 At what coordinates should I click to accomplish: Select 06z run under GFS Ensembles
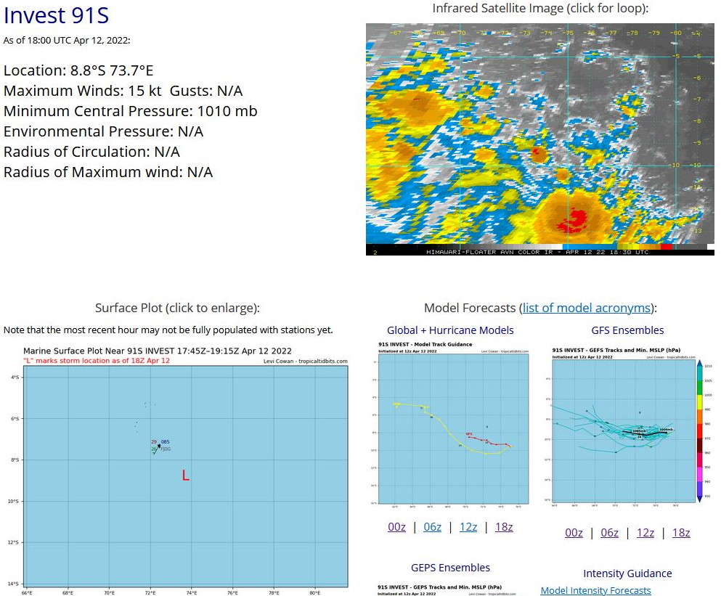click(609, 533)
